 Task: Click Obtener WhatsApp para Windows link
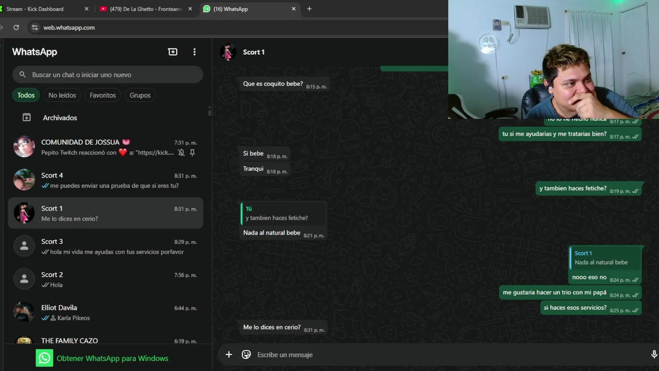tap(112, 358)
